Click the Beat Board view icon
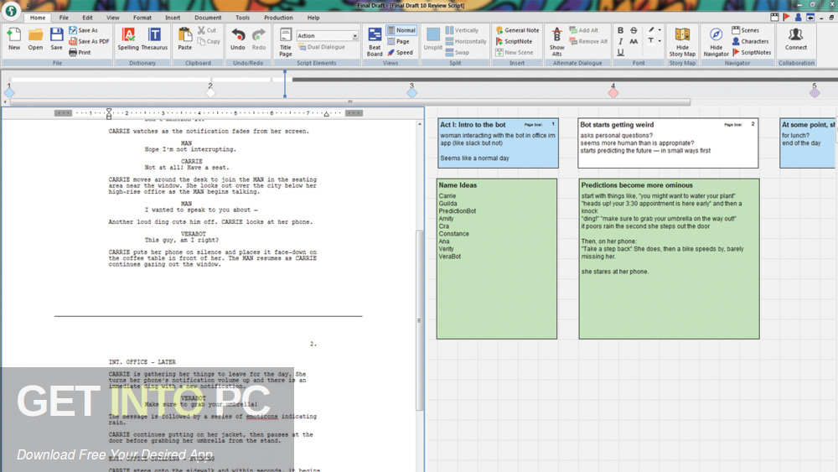 [x=375, y=39]
